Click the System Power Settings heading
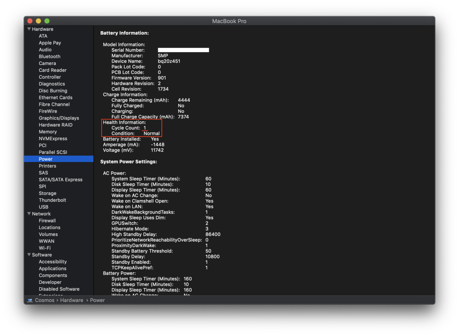The image size is (459, 336). pos(129,162)
